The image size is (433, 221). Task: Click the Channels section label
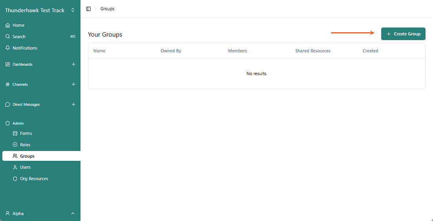click(20, 85)
